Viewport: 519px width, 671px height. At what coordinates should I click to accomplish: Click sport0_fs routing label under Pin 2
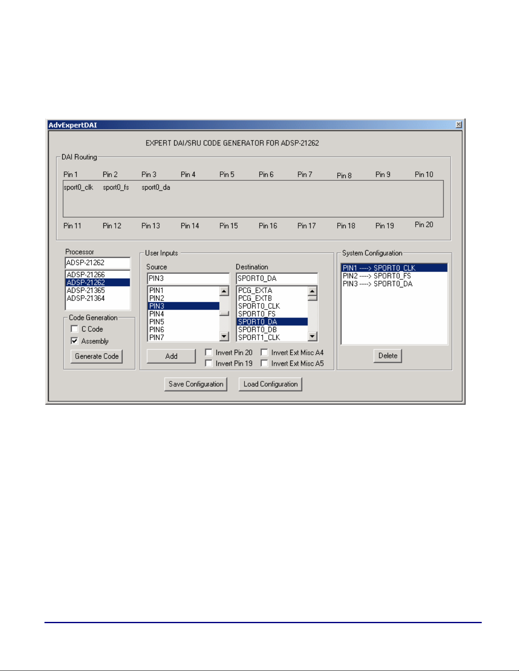pyautogui.click(x=116, y=187)
